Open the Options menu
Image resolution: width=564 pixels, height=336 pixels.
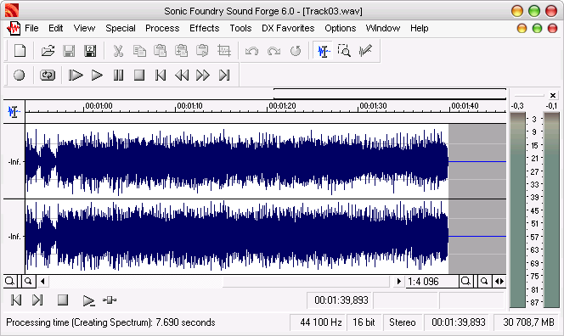(x=341, y=28)
